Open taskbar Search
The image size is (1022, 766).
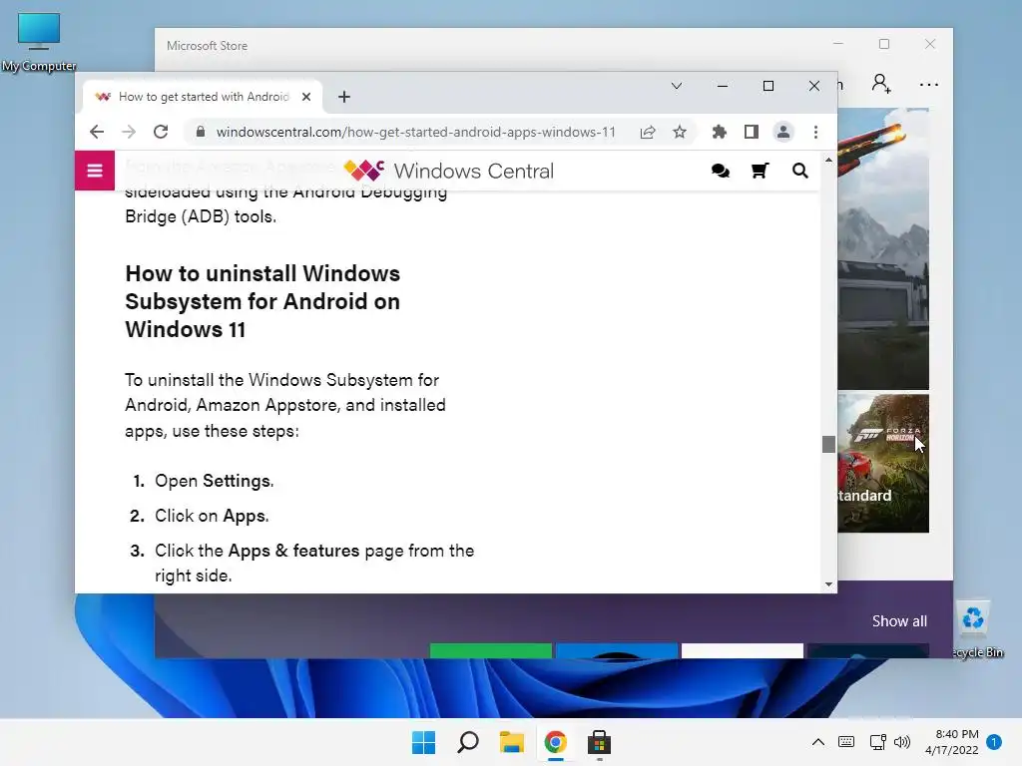point(468,742)
